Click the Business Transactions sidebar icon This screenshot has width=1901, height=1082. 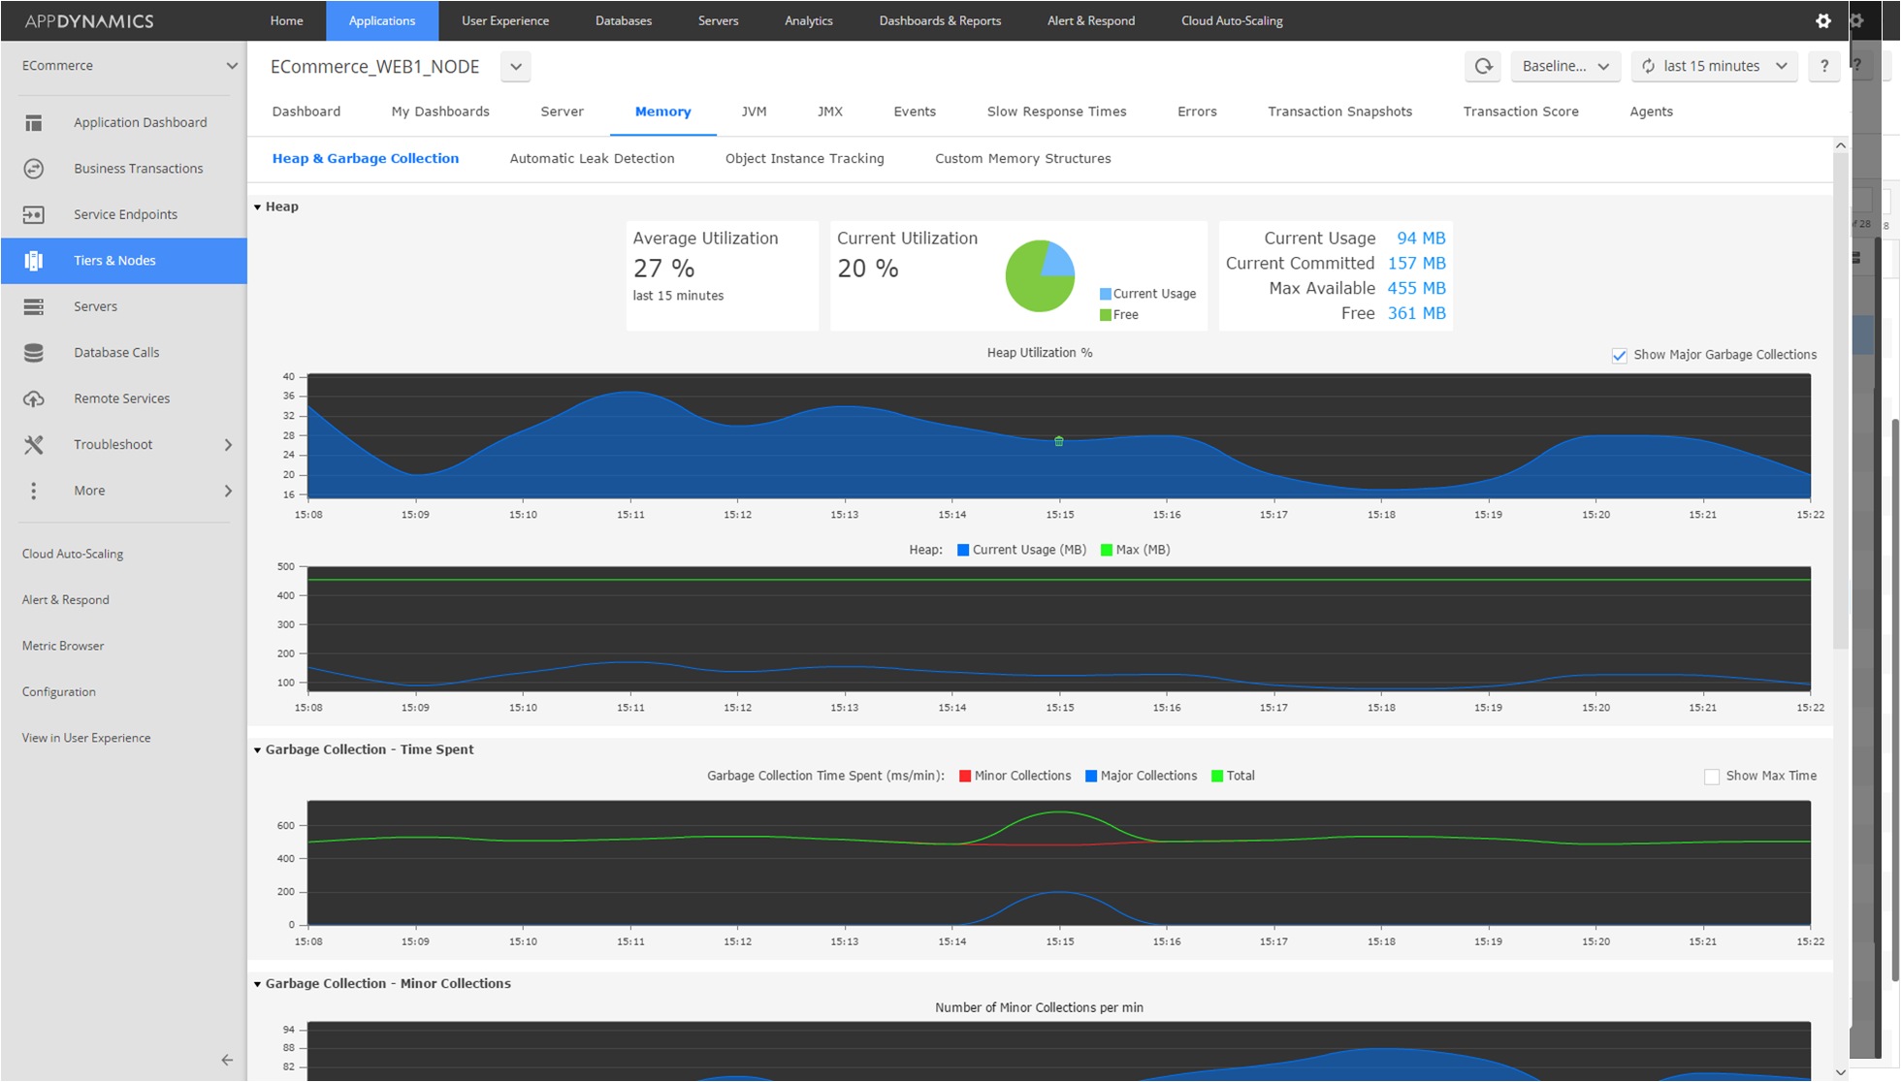34,169
